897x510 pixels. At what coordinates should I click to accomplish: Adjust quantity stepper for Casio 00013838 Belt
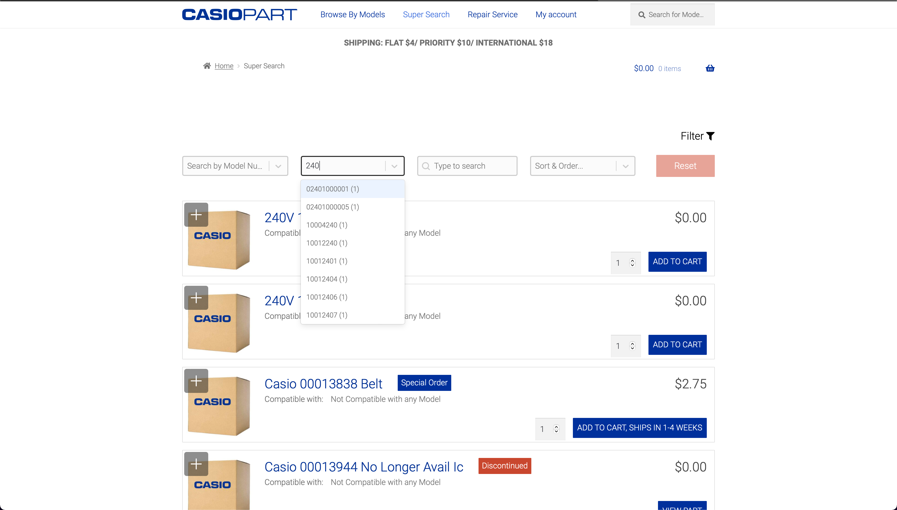click(556, 429)
